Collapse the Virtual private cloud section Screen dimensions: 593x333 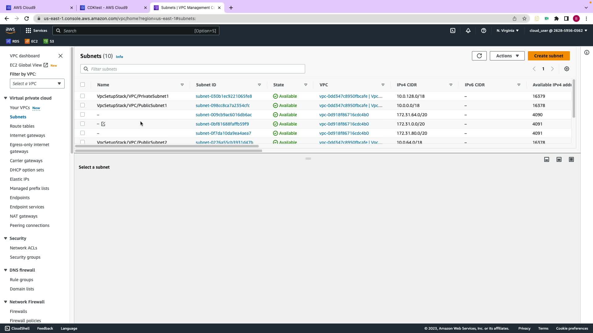click(6, 98)
